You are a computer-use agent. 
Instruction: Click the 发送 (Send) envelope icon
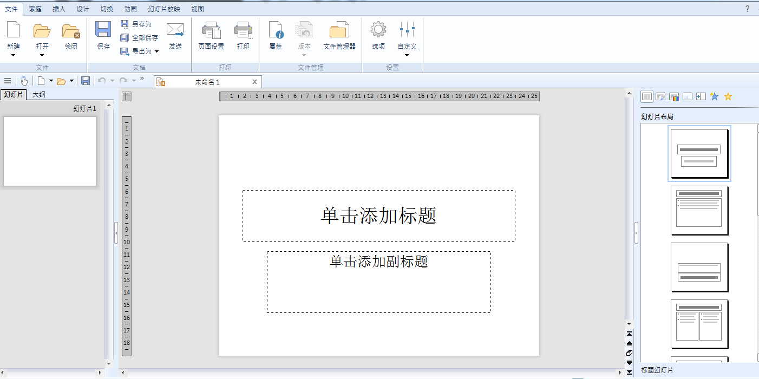pyautogui.click(x=175, y=30)
